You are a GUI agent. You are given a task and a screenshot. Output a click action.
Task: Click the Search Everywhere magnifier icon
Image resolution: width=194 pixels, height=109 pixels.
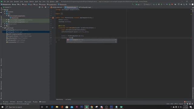pos(190,5)
